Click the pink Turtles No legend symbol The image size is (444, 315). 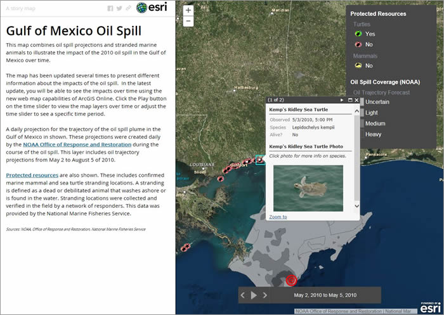tap(358, 44)
